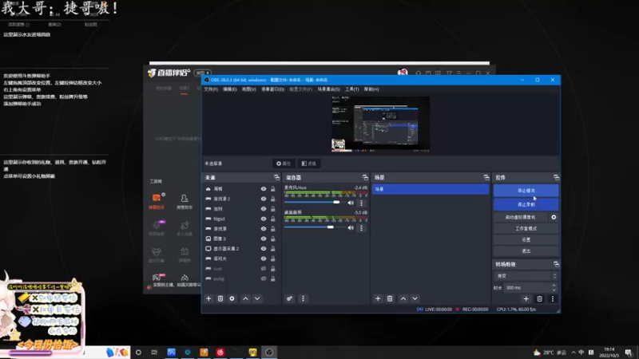The height and width of the screenshot is (359, 639).
Task: Undock the Controls panel float icon
Action: pos(556,177)
